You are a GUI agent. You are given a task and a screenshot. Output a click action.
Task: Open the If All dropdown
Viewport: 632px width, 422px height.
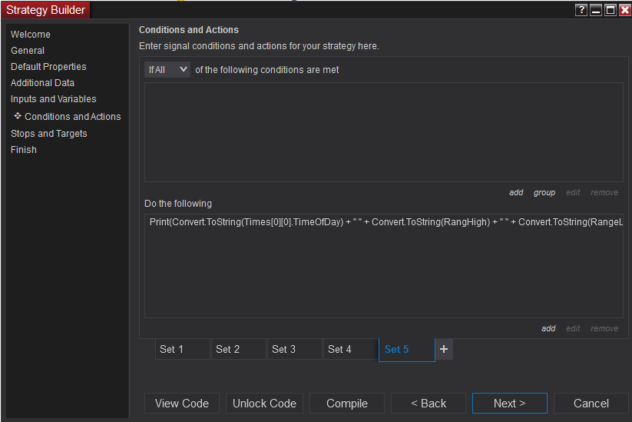[x=167, y=69]
